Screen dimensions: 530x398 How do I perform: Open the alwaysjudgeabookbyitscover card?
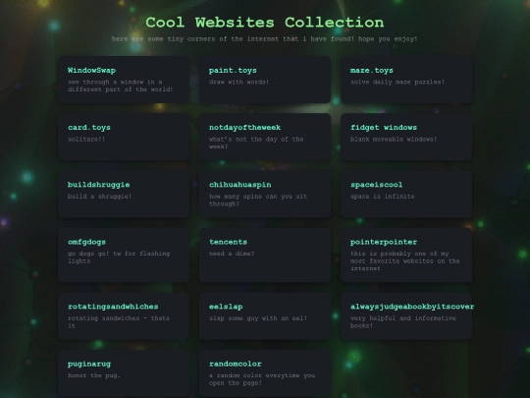[x=406, y=316]
